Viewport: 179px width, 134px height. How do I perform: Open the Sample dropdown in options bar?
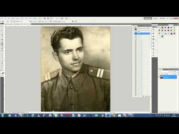coord(67,21)
